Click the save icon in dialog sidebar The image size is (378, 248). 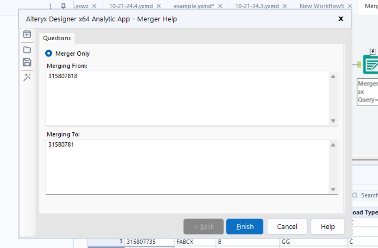(x=26, y=60)
